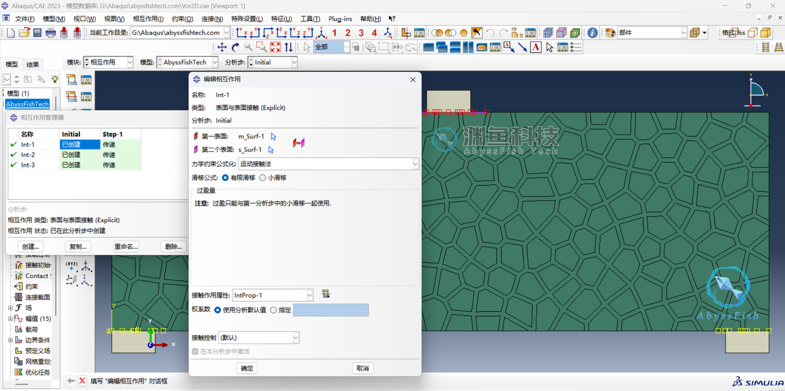Click the Create Interaction tool icon
This screenshot has height=391, width=785.
click(x=71, y=80)
